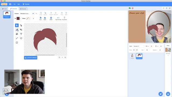Switch to the Sounds tab

pyautogui.click(x=23, y=9)
